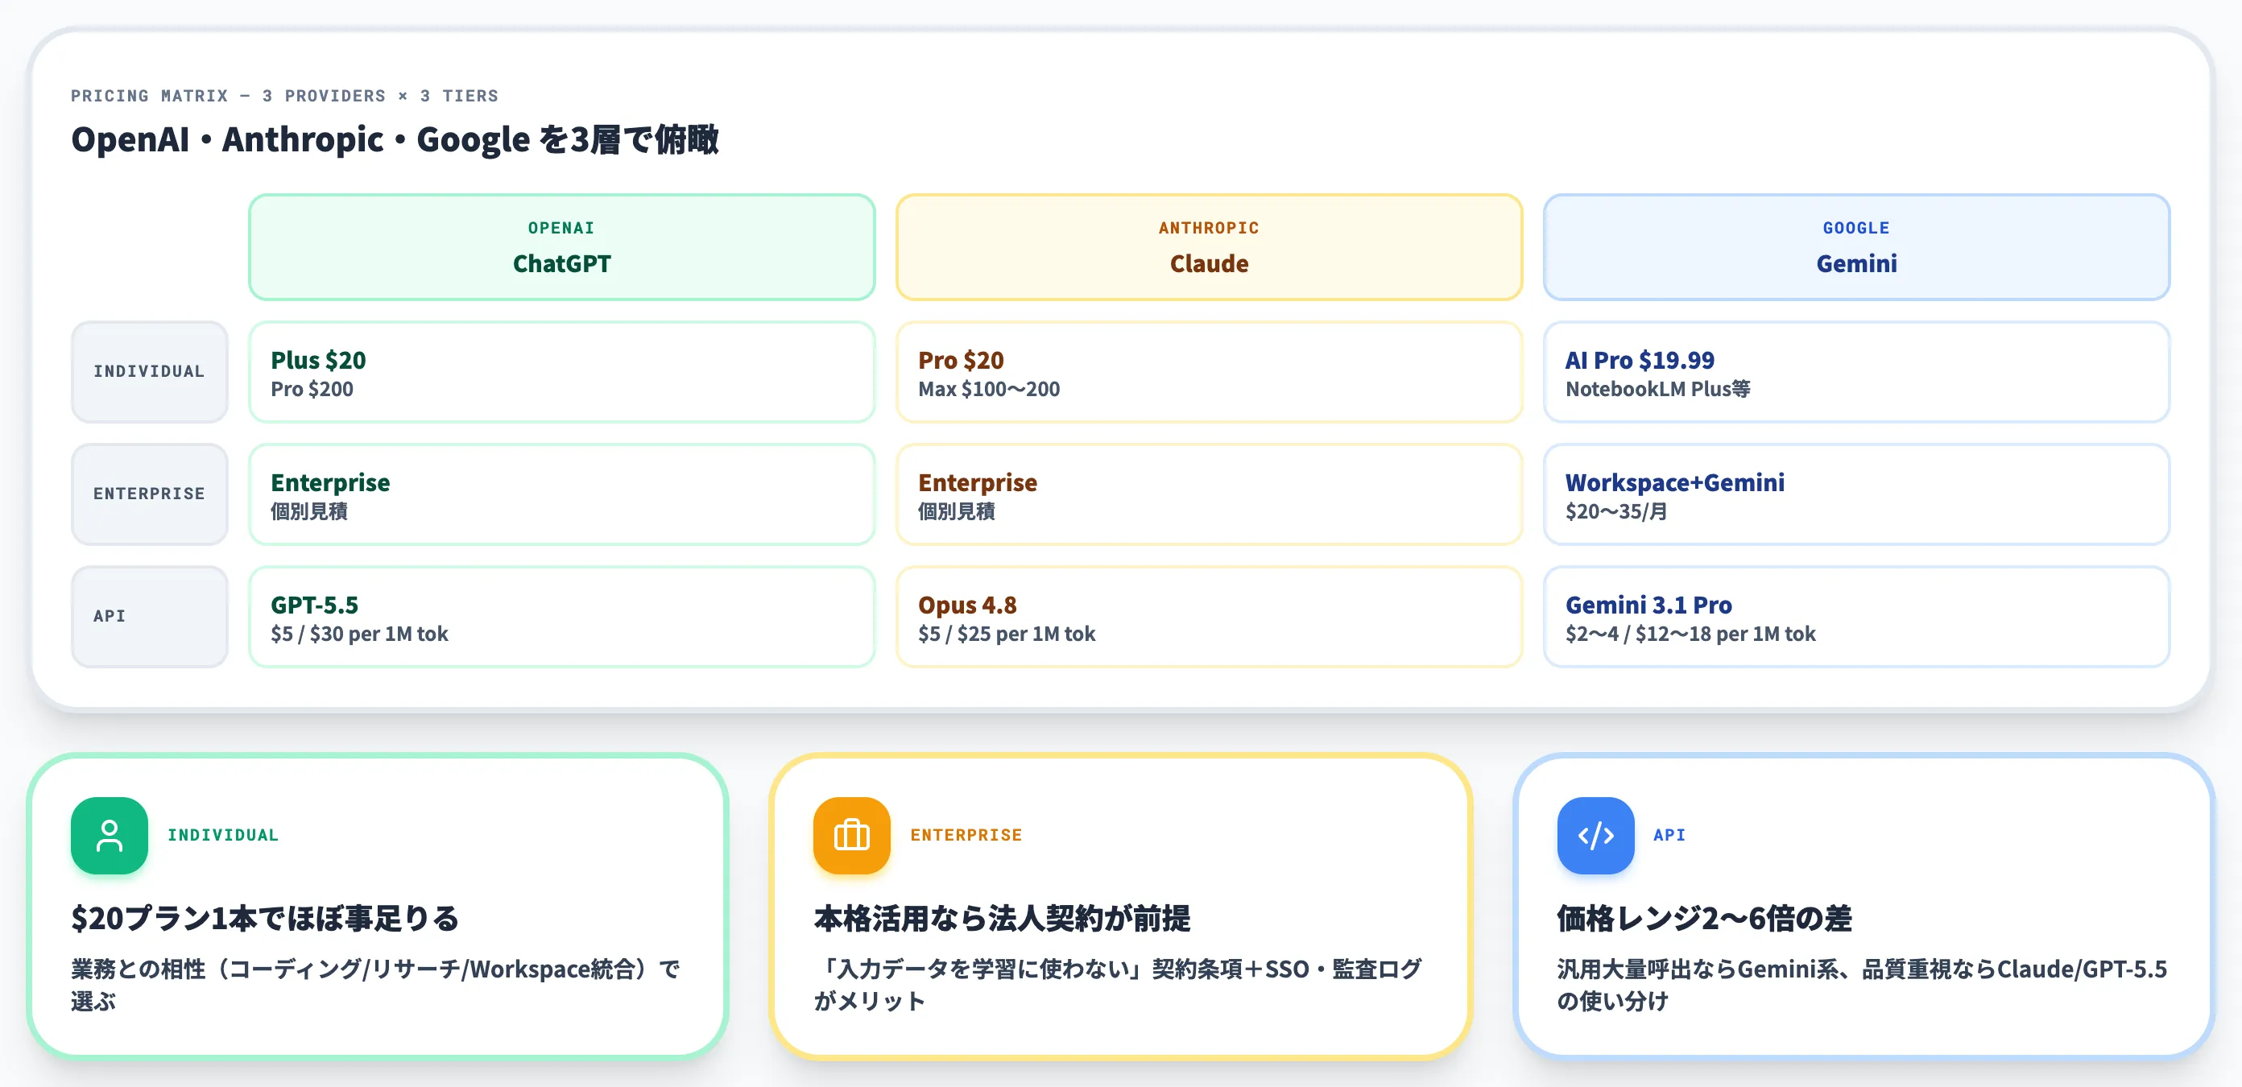2242x1087 pixels.
Task: Click 'Pro $200' text under Plus $20
Action: click(312, 389)
